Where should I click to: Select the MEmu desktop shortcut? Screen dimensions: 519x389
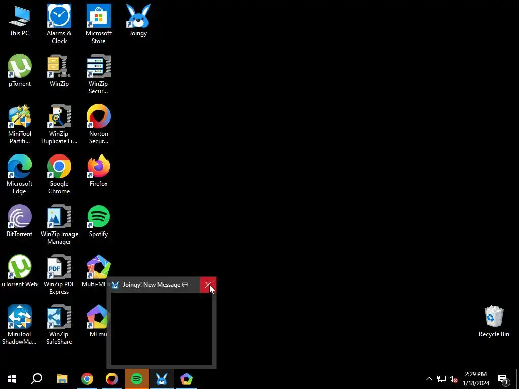pyautogui.click(x=99, y=322)
